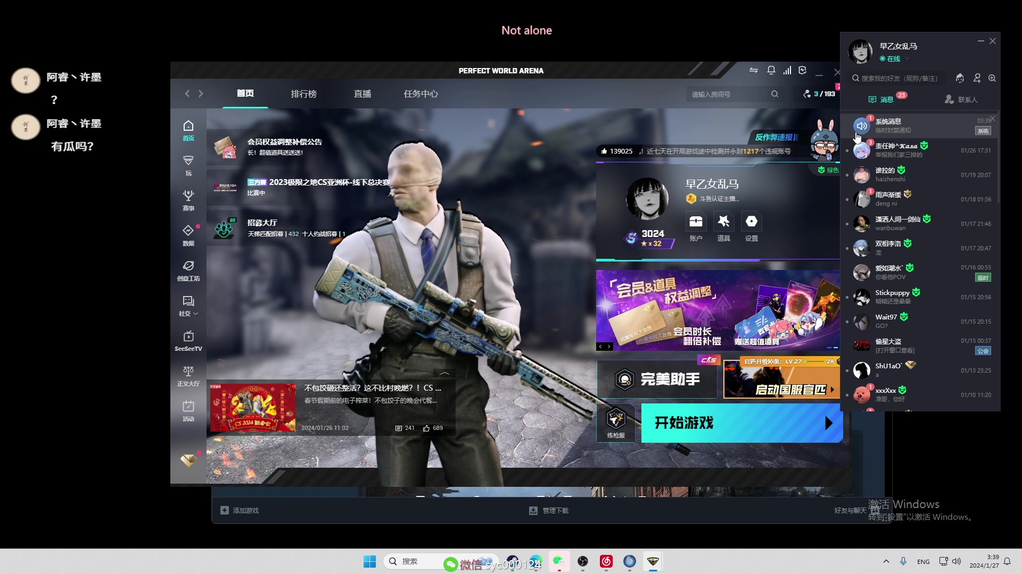Screen dimensions: 1022x574
Task: Open the 首页 home icon in the sidebar
Action: (x=188, y=130)
